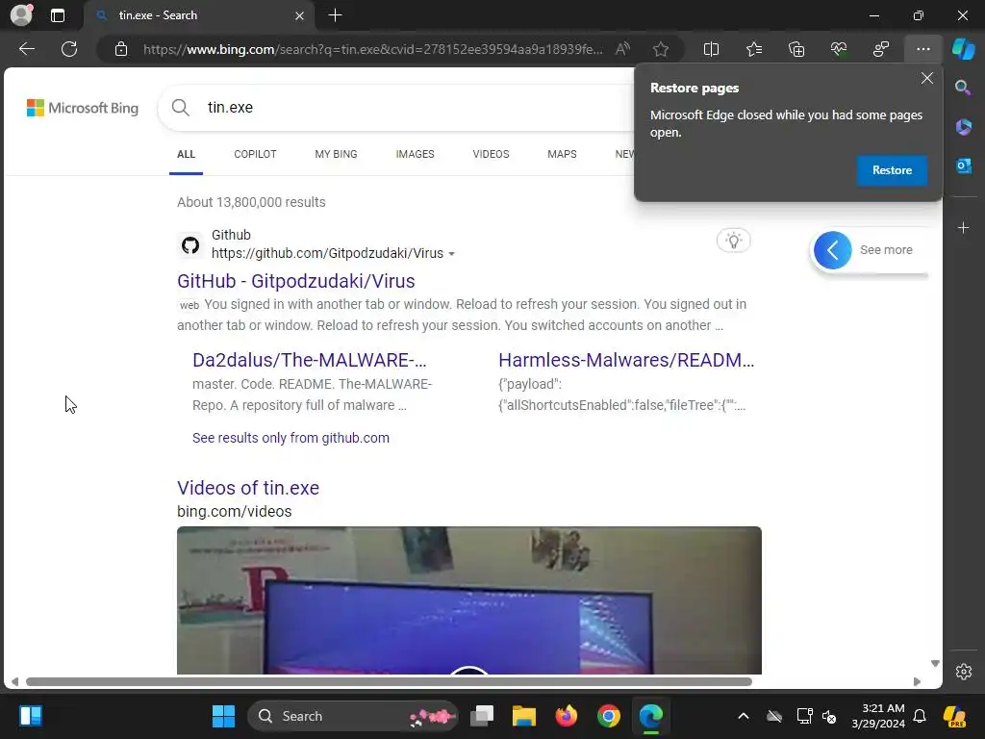Screen dimensions: 985x739
Task: Click the Restore button
Action: tap(892, 170)
